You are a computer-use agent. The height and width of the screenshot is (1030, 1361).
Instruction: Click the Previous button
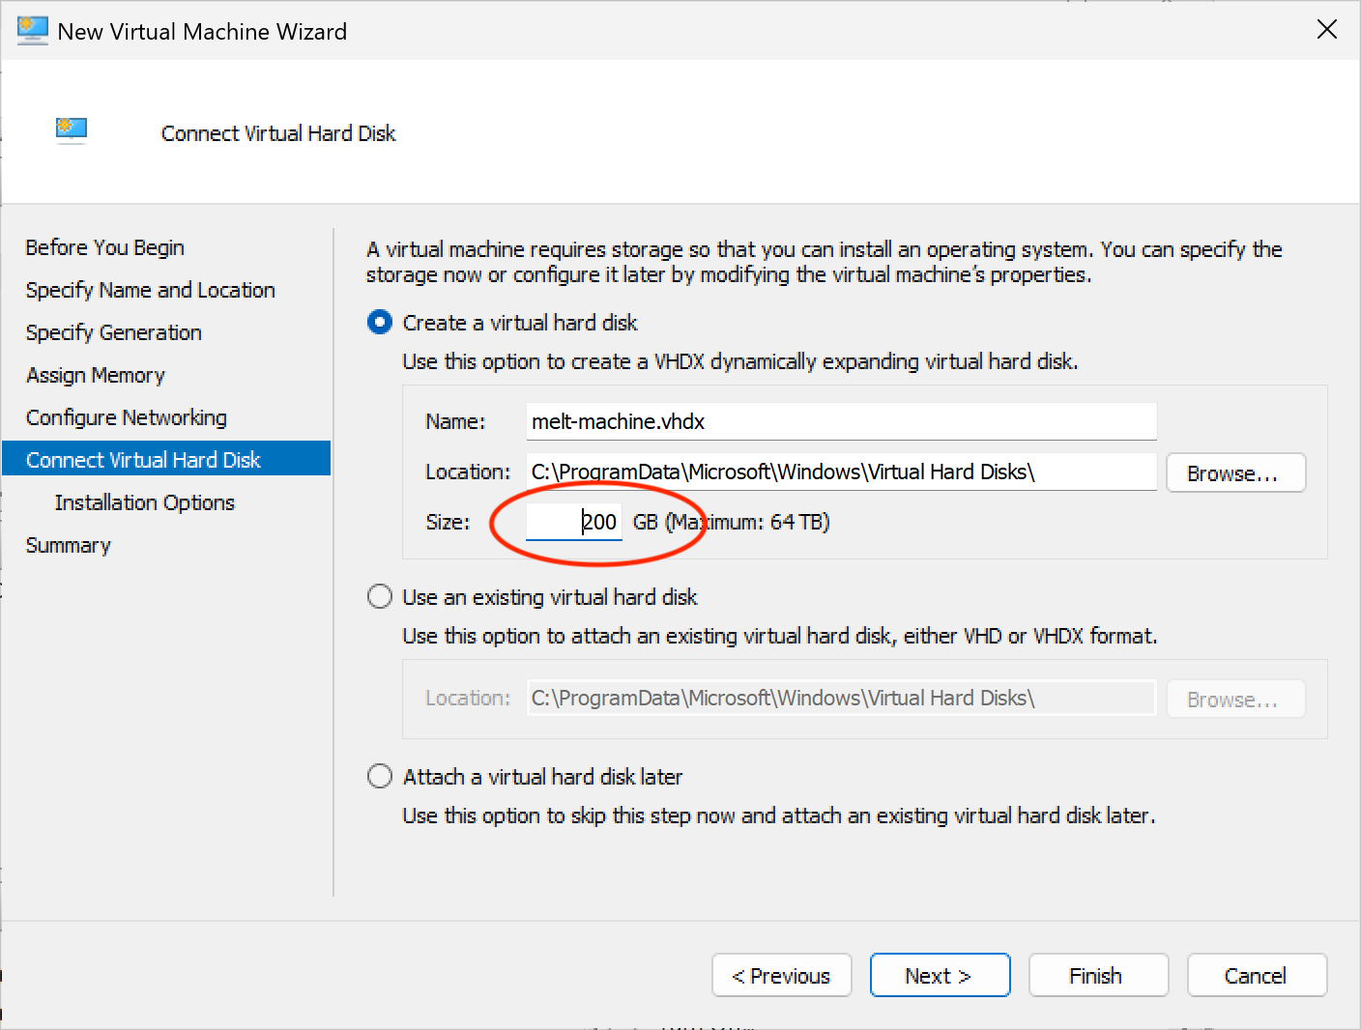coord(781,976)
